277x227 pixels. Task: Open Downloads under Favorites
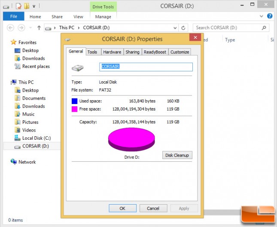point(33,58)
